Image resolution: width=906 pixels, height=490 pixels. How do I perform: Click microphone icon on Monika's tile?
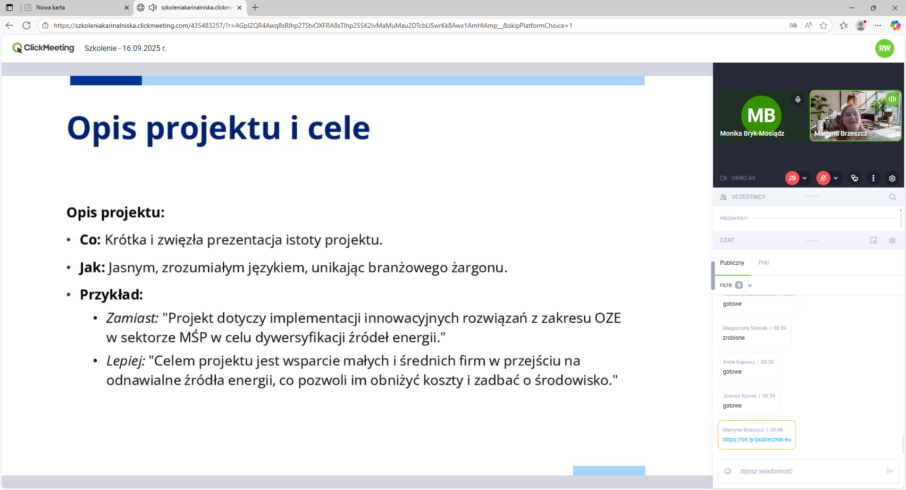coord(798,99)
